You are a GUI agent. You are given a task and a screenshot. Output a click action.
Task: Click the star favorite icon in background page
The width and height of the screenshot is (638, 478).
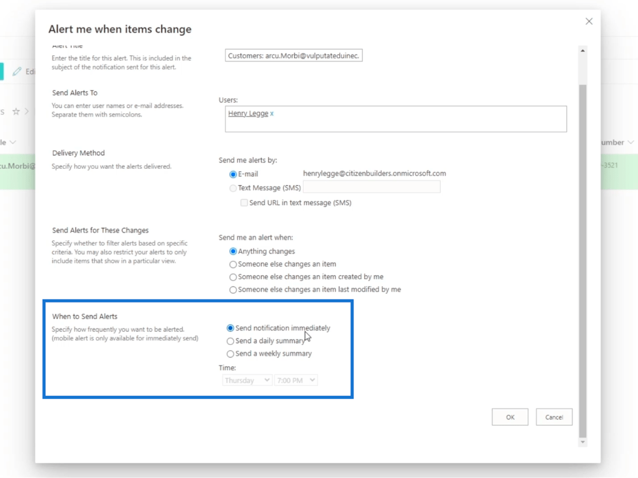(x=16, y=111)
